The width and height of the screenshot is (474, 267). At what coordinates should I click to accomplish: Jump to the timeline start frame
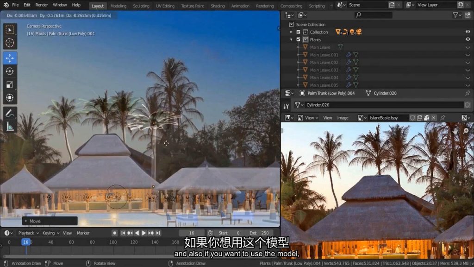tap(123, 233)
